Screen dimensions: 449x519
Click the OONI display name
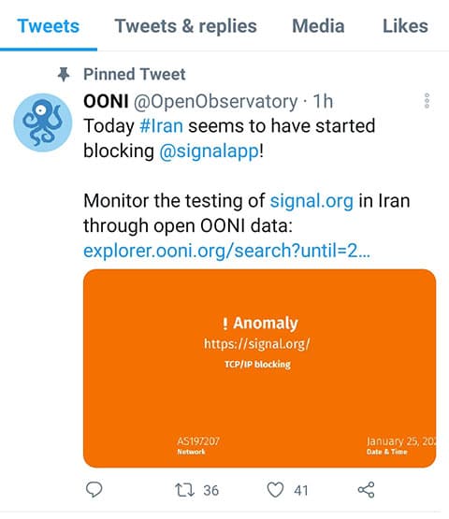[x=106, y=101]
